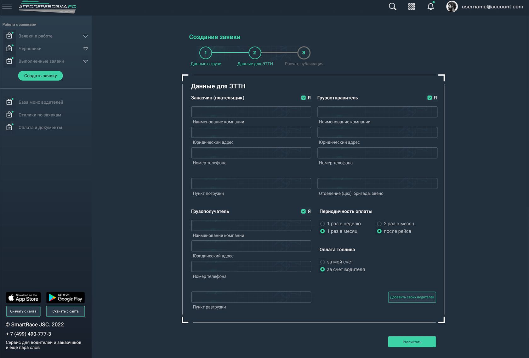Click the icon beside Заявки в работе

[9, 36]
